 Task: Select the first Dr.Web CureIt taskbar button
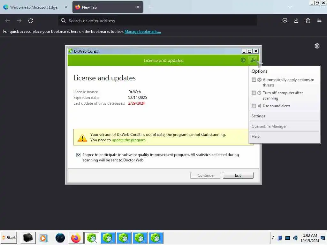point(92,238)
